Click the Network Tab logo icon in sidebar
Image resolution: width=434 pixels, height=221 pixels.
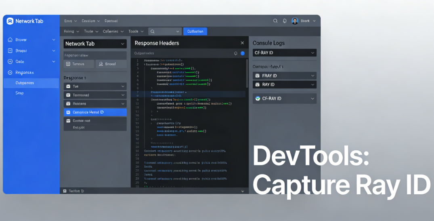pos(10,21)
